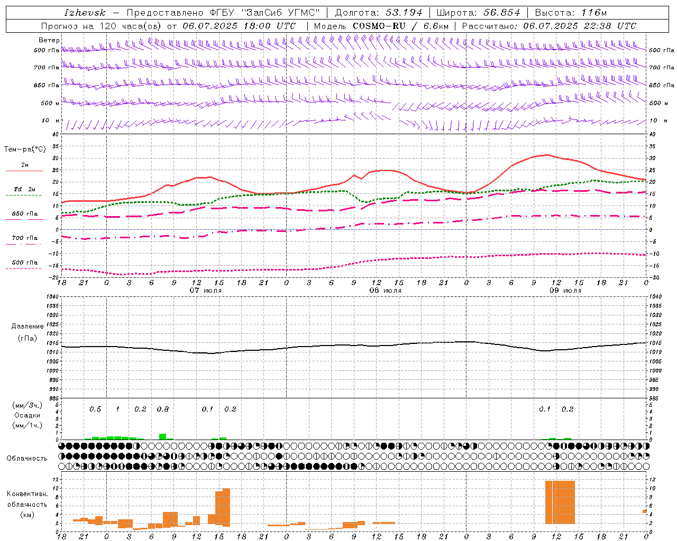This screenshot has height=541, width=677.
Task: Click the tall orange convective bar on 09 июля
Action: point(560,502)
